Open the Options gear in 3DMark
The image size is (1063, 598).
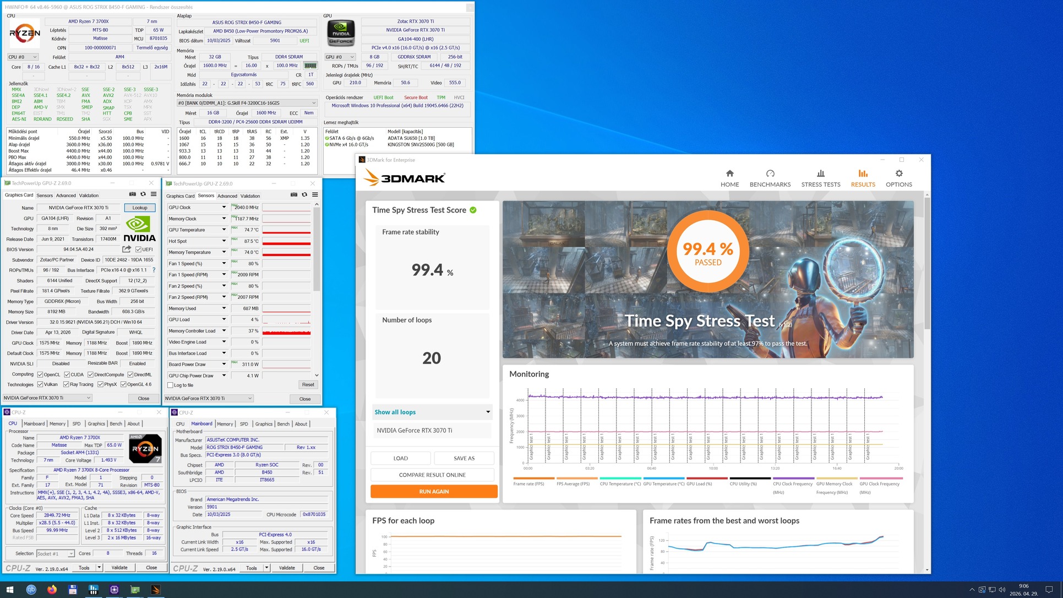coord(898,173)
